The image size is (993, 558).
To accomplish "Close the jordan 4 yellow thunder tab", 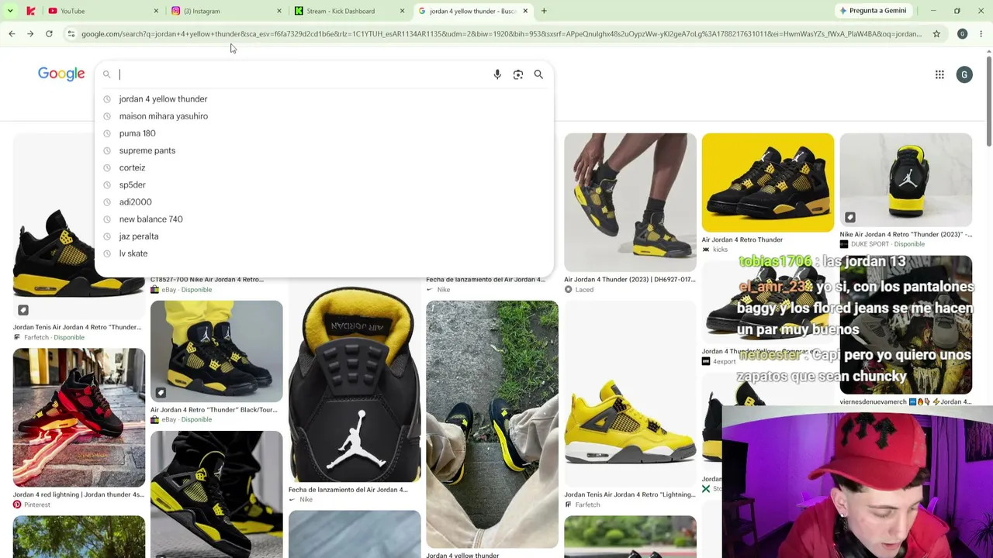I will click(x=525, y=11).
